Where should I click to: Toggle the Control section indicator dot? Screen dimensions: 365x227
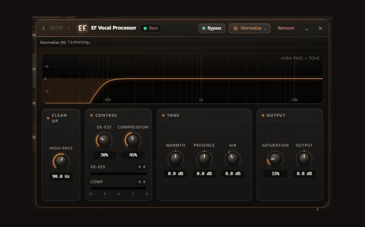pos(92,116)
